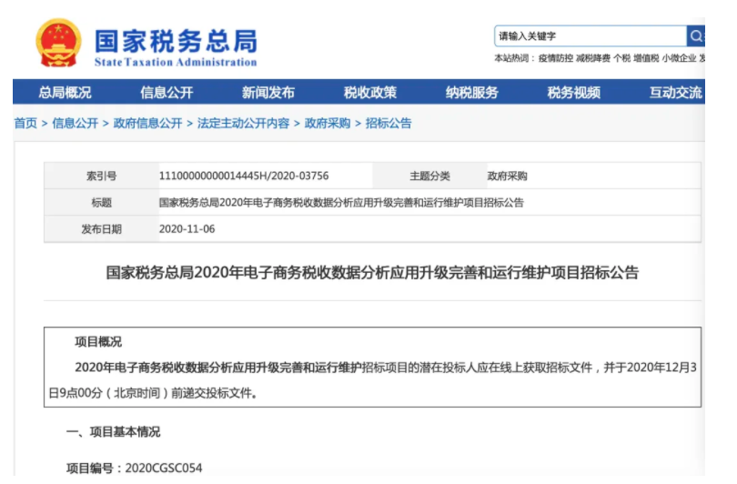Open the 招标公告 breadcrumb link
Viewport: 737px width, 484px height.
pyautogui.click(x=389, y=124)
